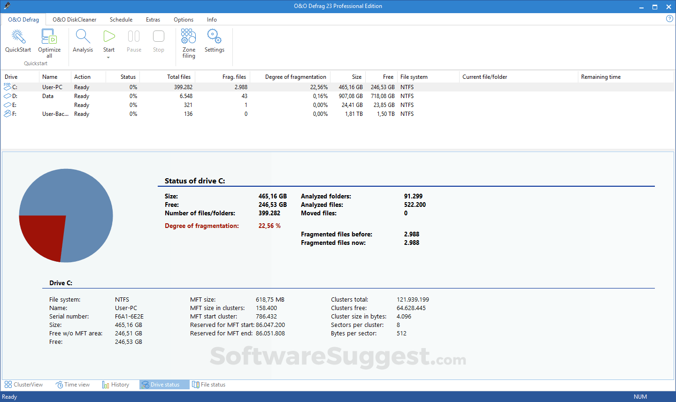Switch to the Schedule tab

(x=121, y=19)
